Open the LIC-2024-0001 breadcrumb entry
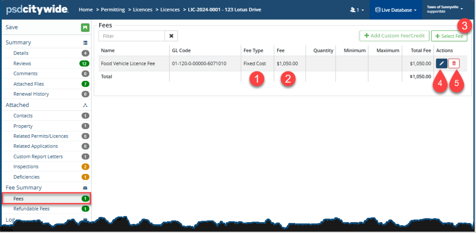The image size is (476, 233). point(225,10)
